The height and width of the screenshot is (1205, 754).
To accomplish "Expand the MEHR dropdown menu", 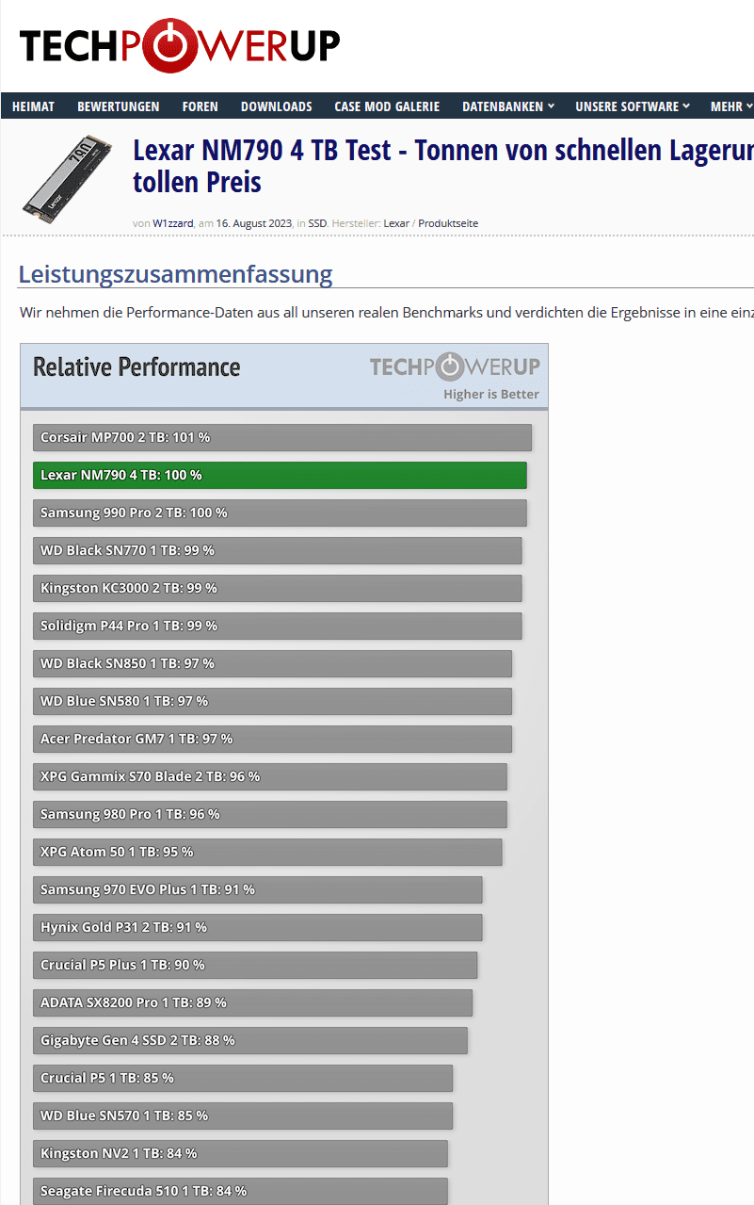I will (731, 106).
